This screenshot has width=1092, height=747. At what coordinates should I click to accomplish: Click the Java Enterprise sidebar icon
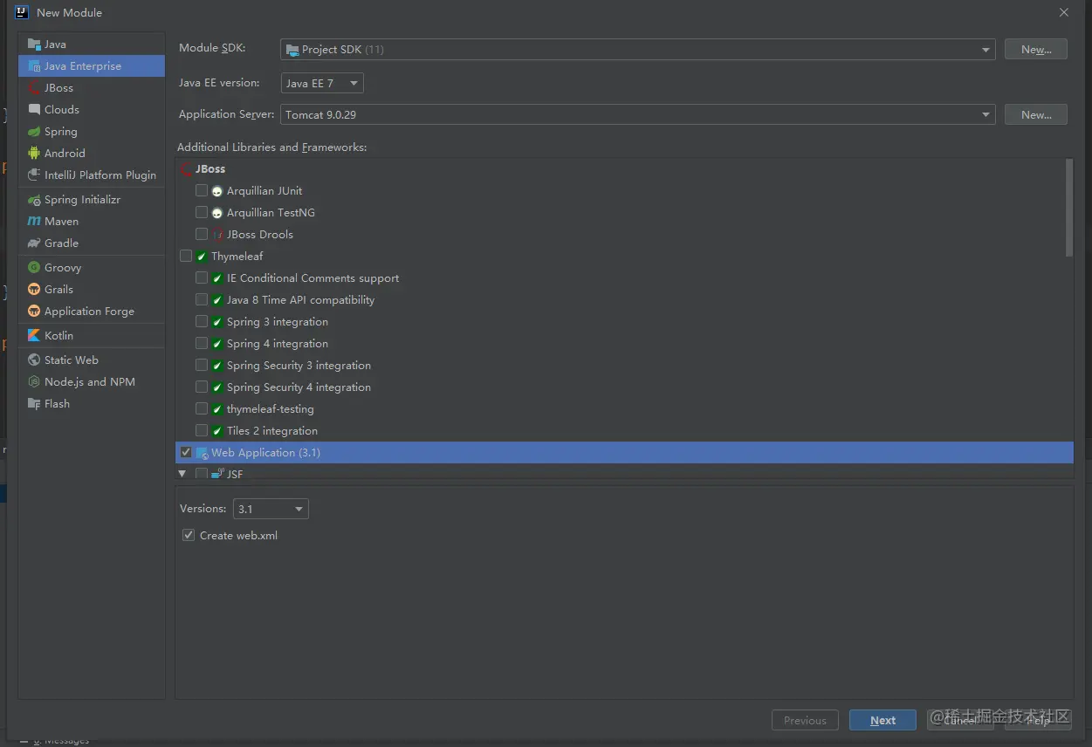[x=34, y=65]
